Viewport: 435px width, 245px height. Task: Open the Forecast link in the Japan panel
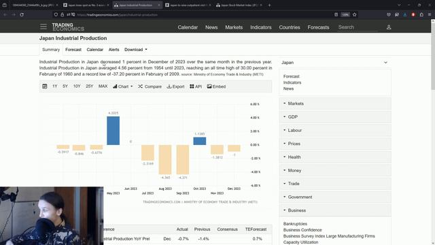pos(291,76)
